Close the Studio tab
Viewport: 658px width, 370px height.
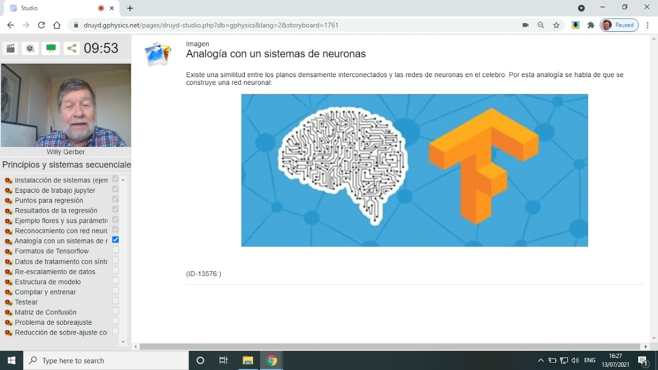tap(112, 8)
